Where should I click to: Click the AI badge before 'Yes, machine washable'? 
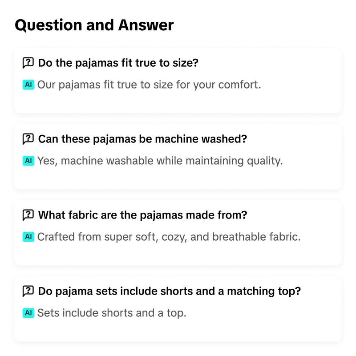(28, 161)
